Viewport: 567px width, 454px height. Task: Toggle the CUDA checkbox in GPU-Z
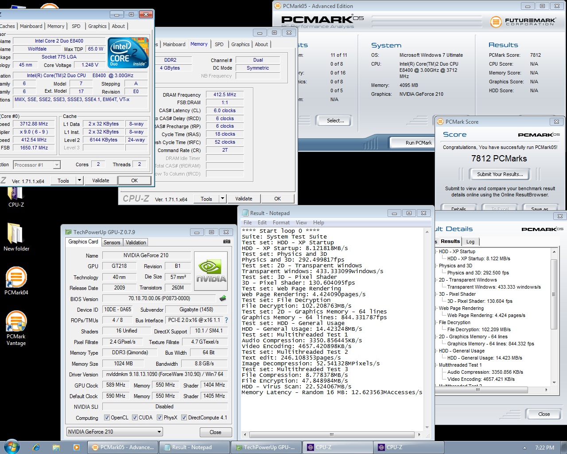point(135,418)
